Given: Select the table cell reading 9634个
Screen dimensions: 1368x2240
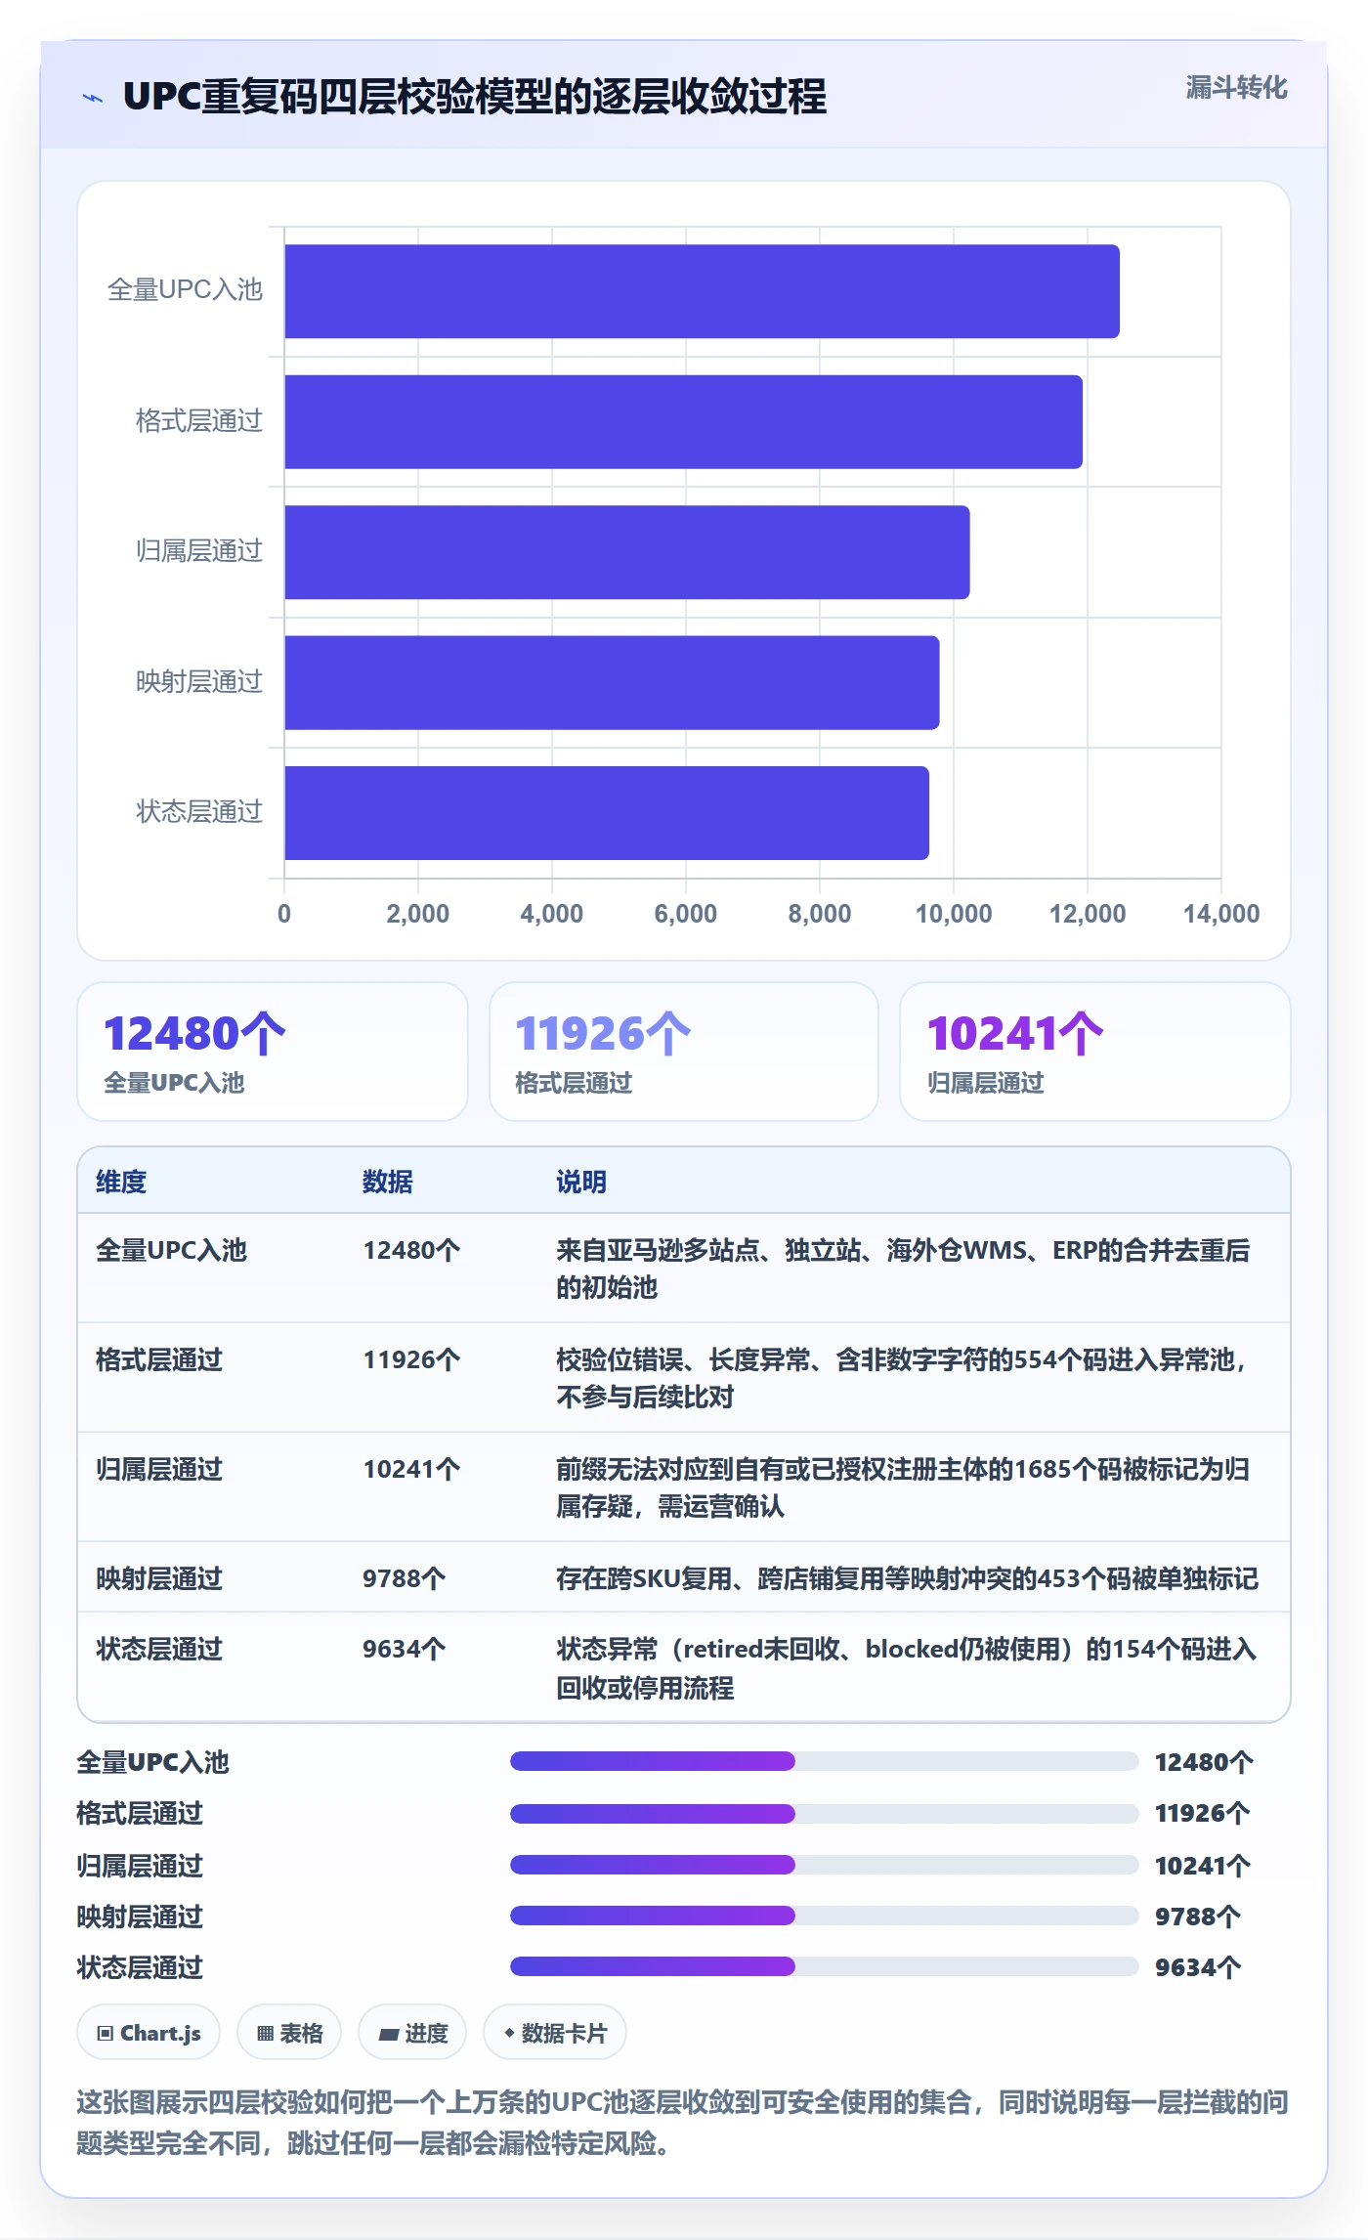Looking at the screenshot, I should [x=405, y=1649].
